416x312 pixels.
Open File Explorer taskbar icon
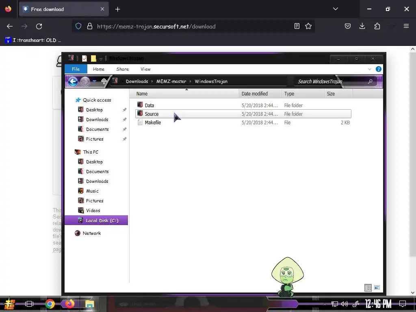90,304
